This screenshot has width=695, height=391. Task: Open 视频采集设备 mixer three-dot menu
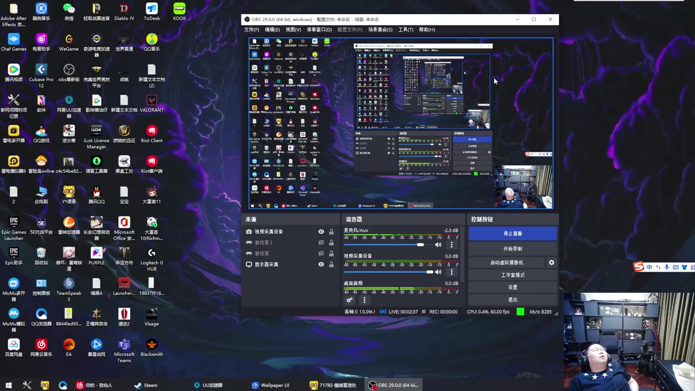click(451, 272)
